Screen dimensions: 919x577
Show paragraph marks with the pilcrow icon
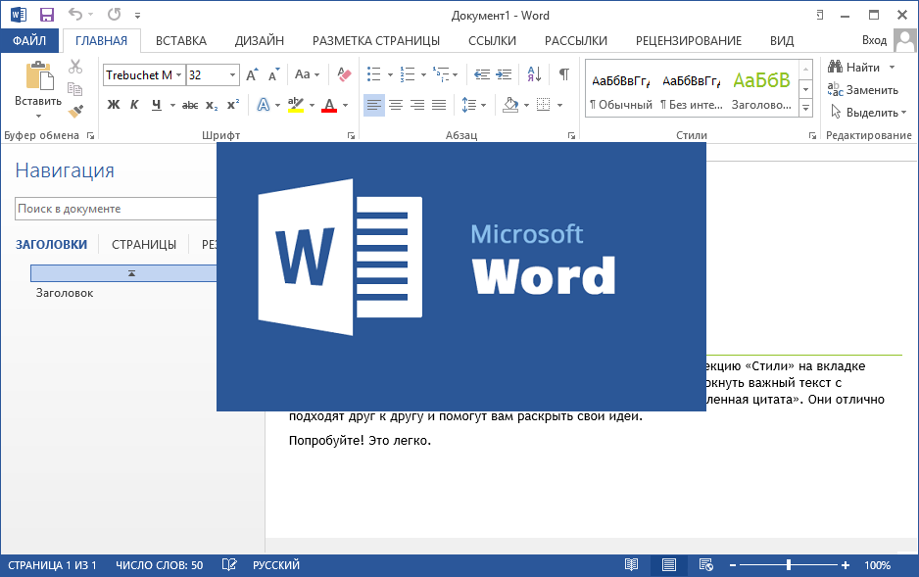(x=563, y=74)
